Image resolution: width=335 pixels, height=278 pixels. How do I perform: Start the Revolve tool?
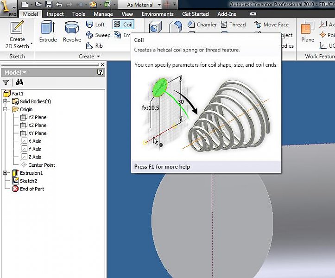pyautogui.click(x=72, y=32)
